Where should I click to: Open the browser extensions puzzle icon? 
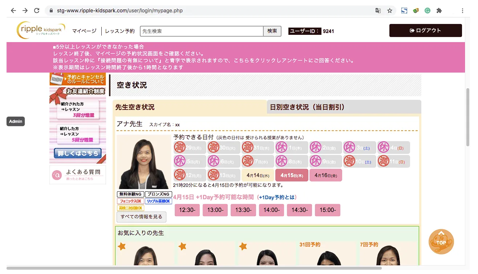439,11
